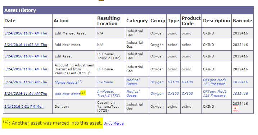Open the 3/24/2016 11:04 AM Thu entry
This screenshot has width=258, height=135.
pyautogui.click(x=26, y=93)
